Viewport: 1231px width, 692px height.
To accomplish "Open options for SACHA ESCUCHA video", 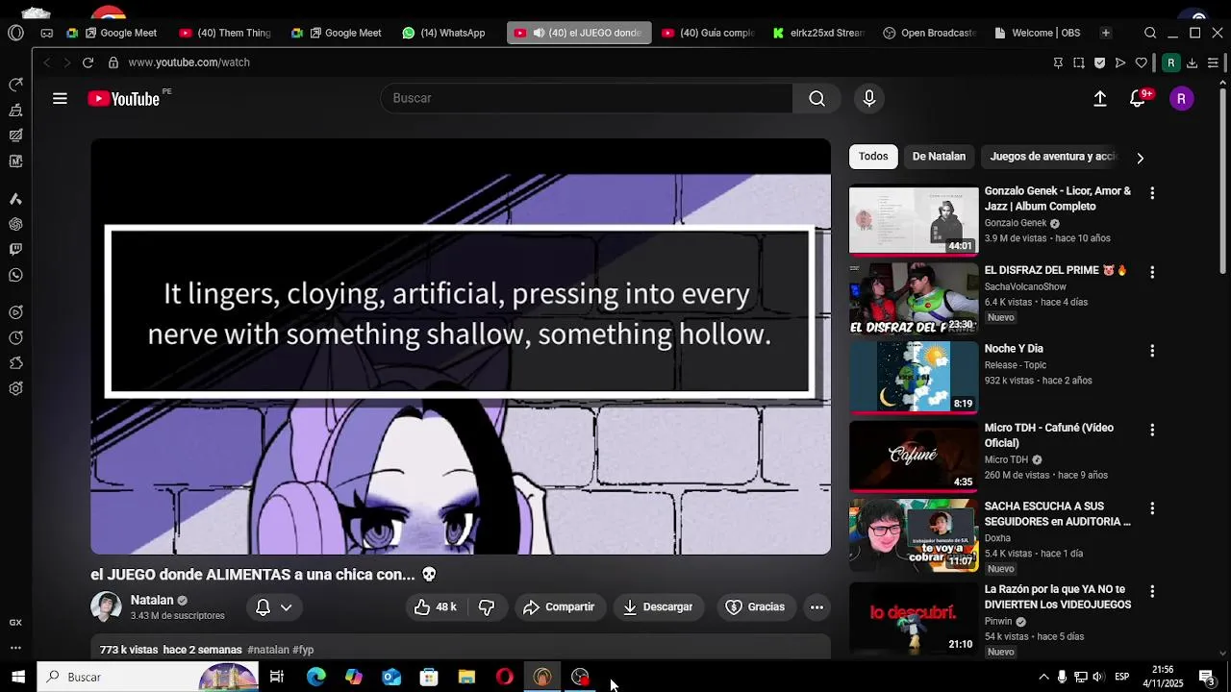I will pyautogui.click(x=1152, y=508).
